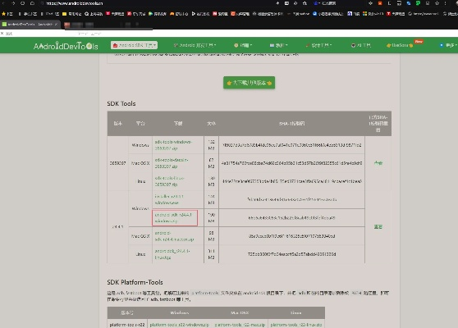Open the Android SDK 工具 dropdown
The height and width of the screenshot is (328, 458).
pyautogui.click(x=134, y=45)
